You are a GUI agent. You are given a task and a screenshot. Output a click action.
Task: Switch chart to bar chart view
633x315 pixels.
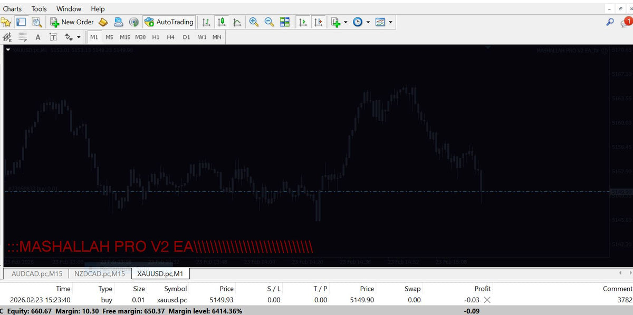coord(206,22)
